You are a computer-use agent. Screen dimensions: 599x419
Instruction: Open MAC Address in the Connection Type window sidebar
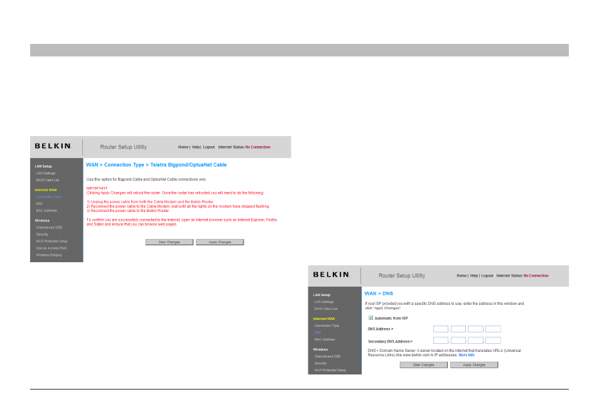tap(46, 211)
